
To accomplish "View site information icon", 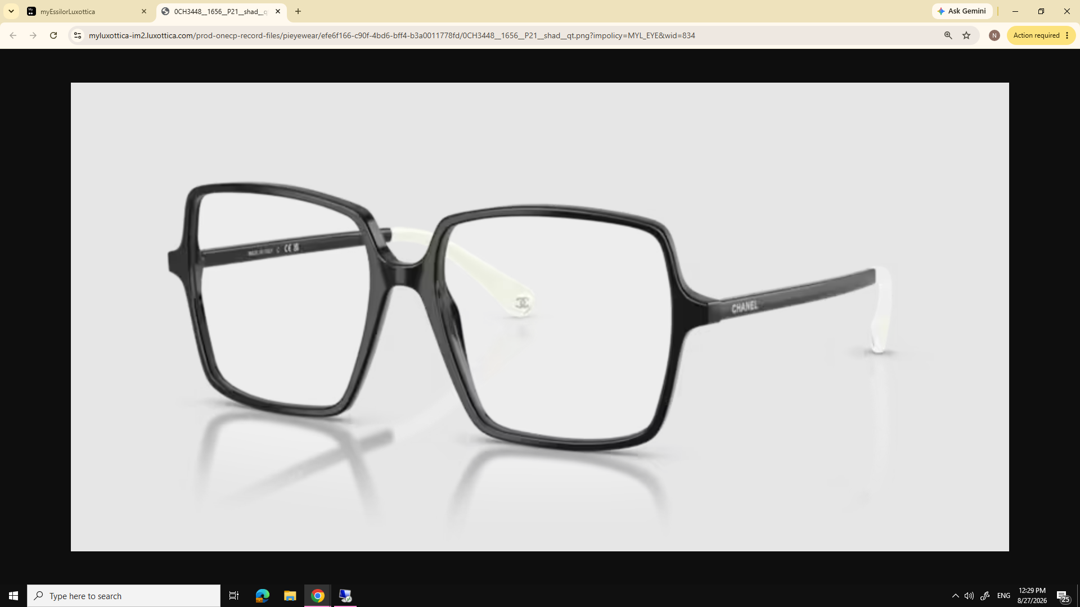I will (x=78, y=35).
